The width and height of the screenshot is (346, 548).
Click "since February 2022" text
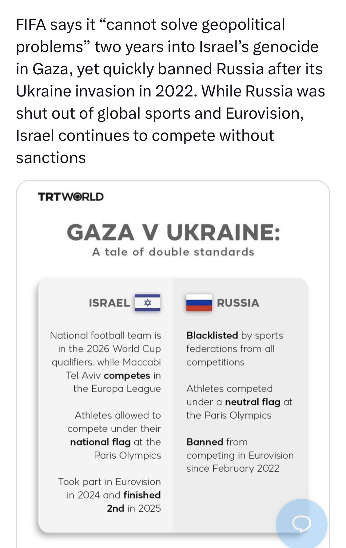tap(233, 468)
